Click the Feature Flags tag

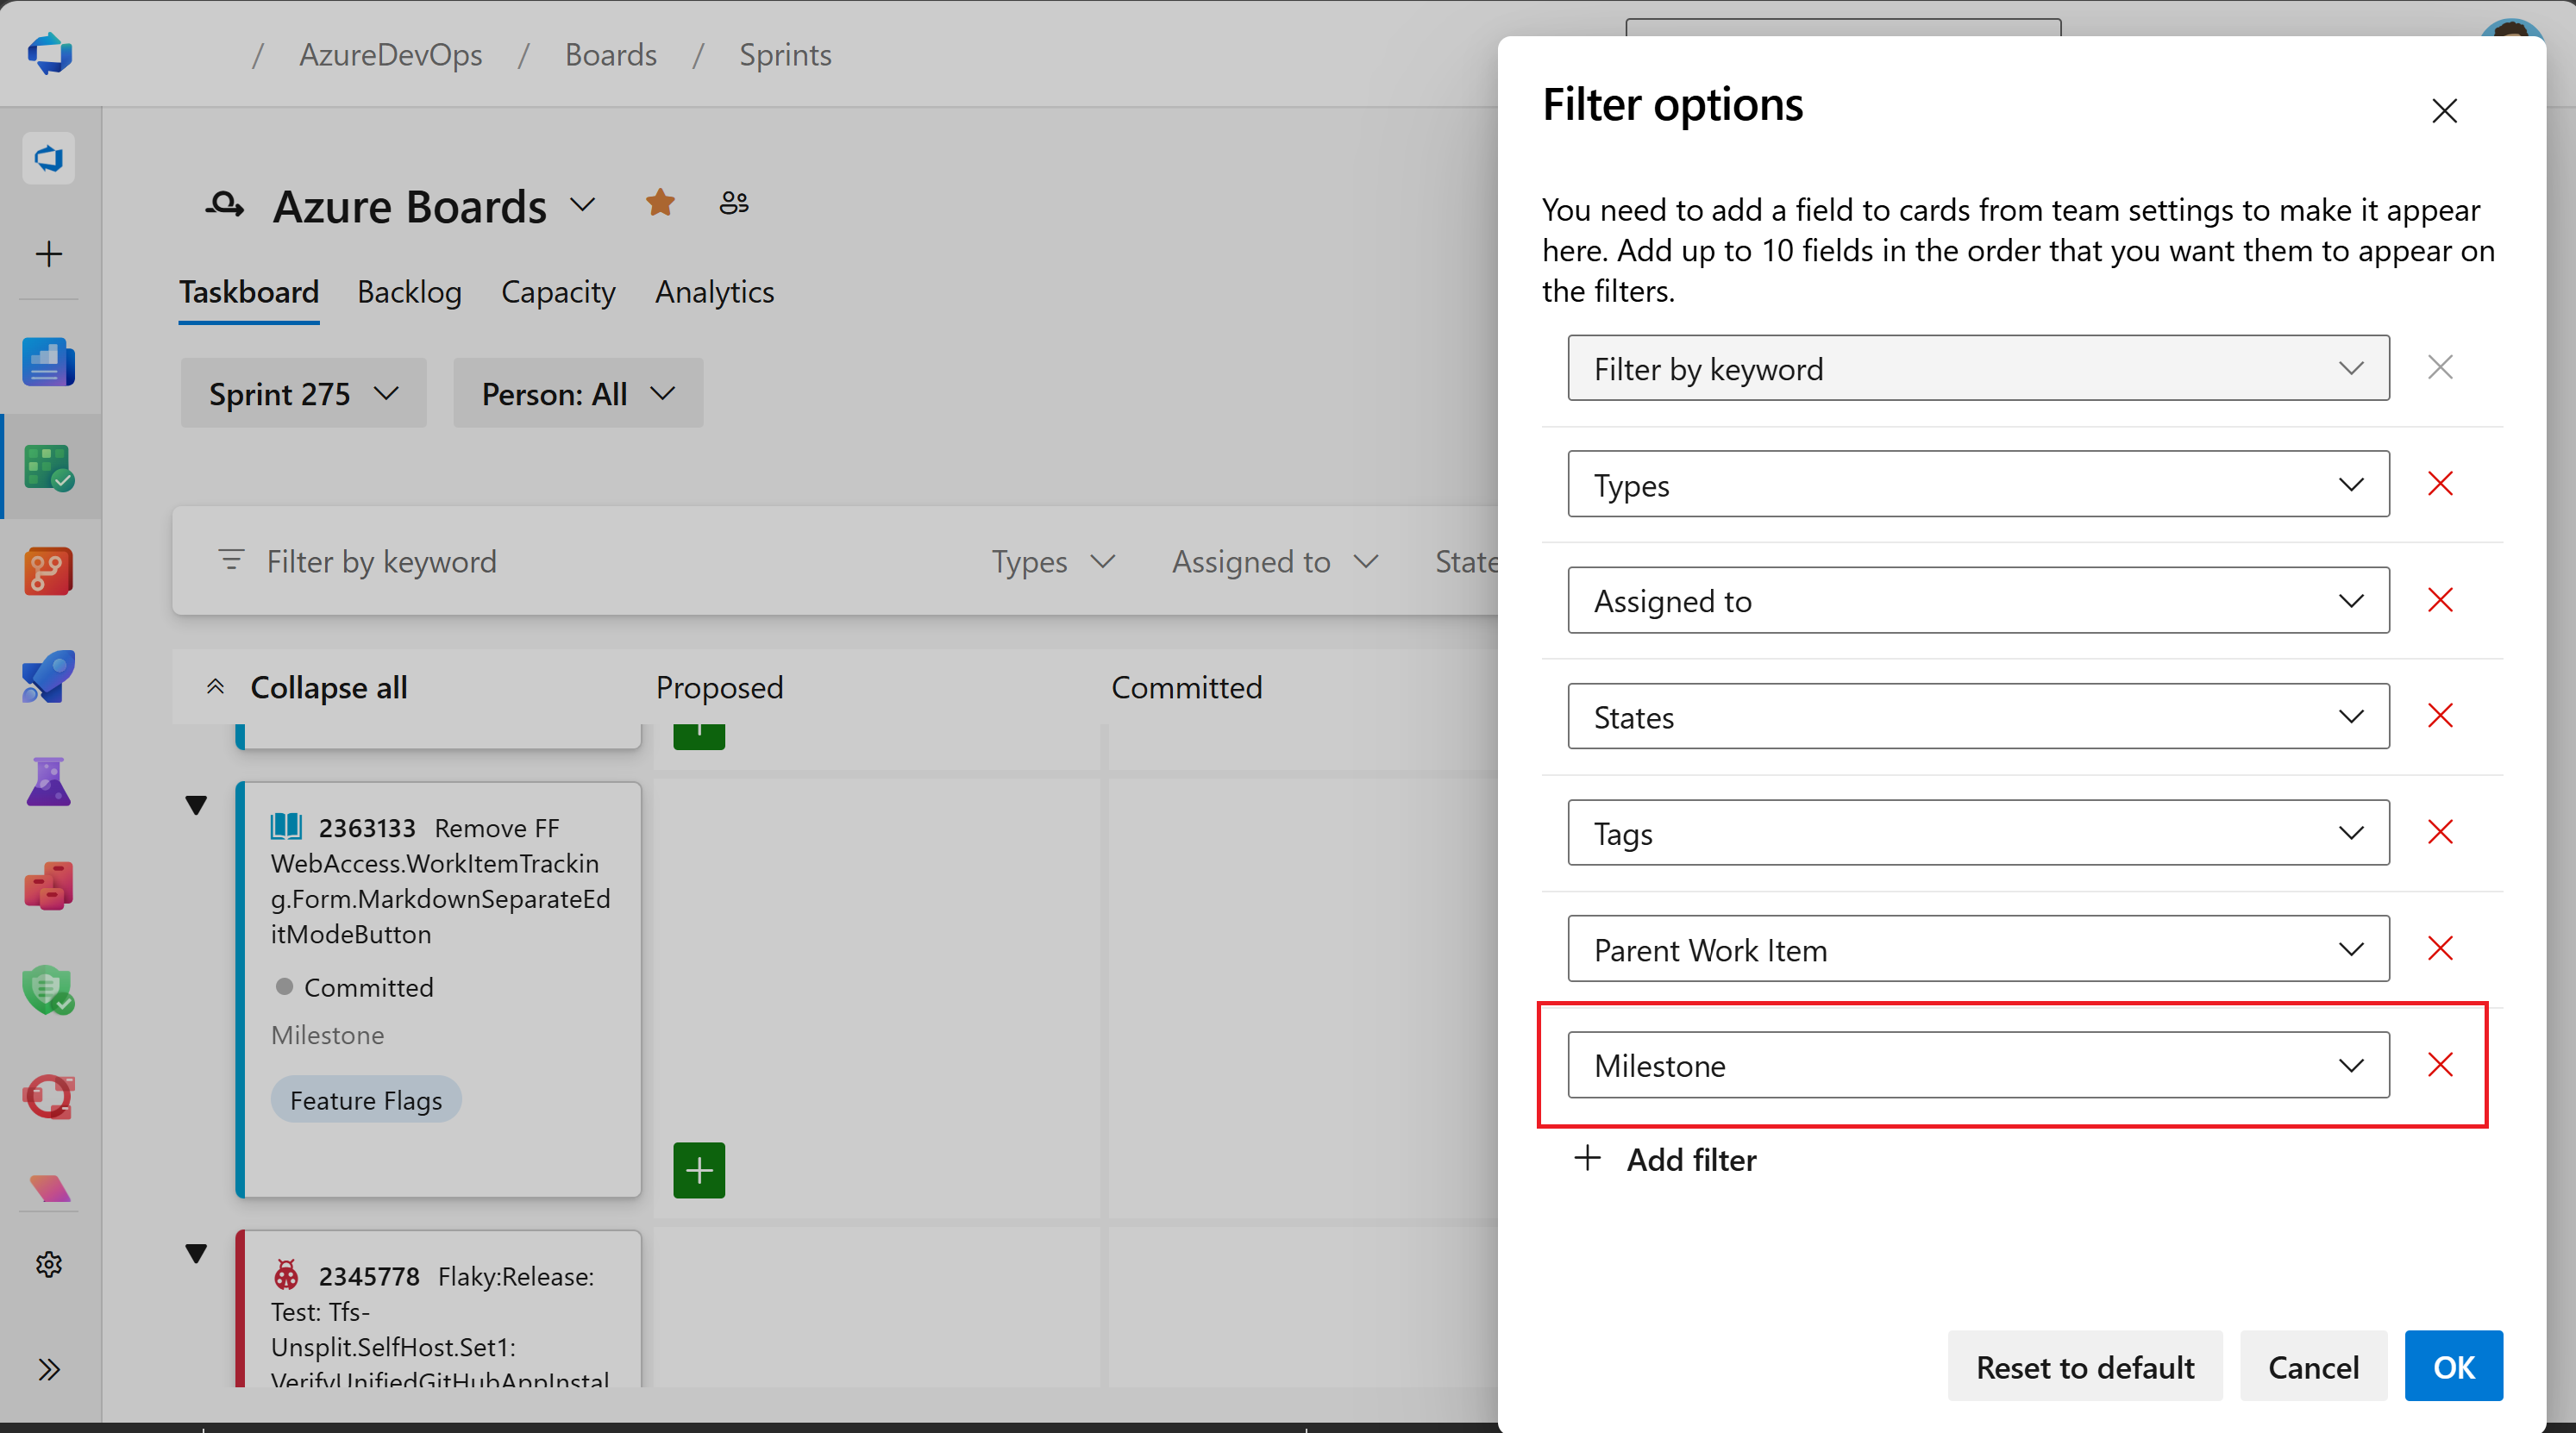pyautogui.click(x=365, y=1099)
